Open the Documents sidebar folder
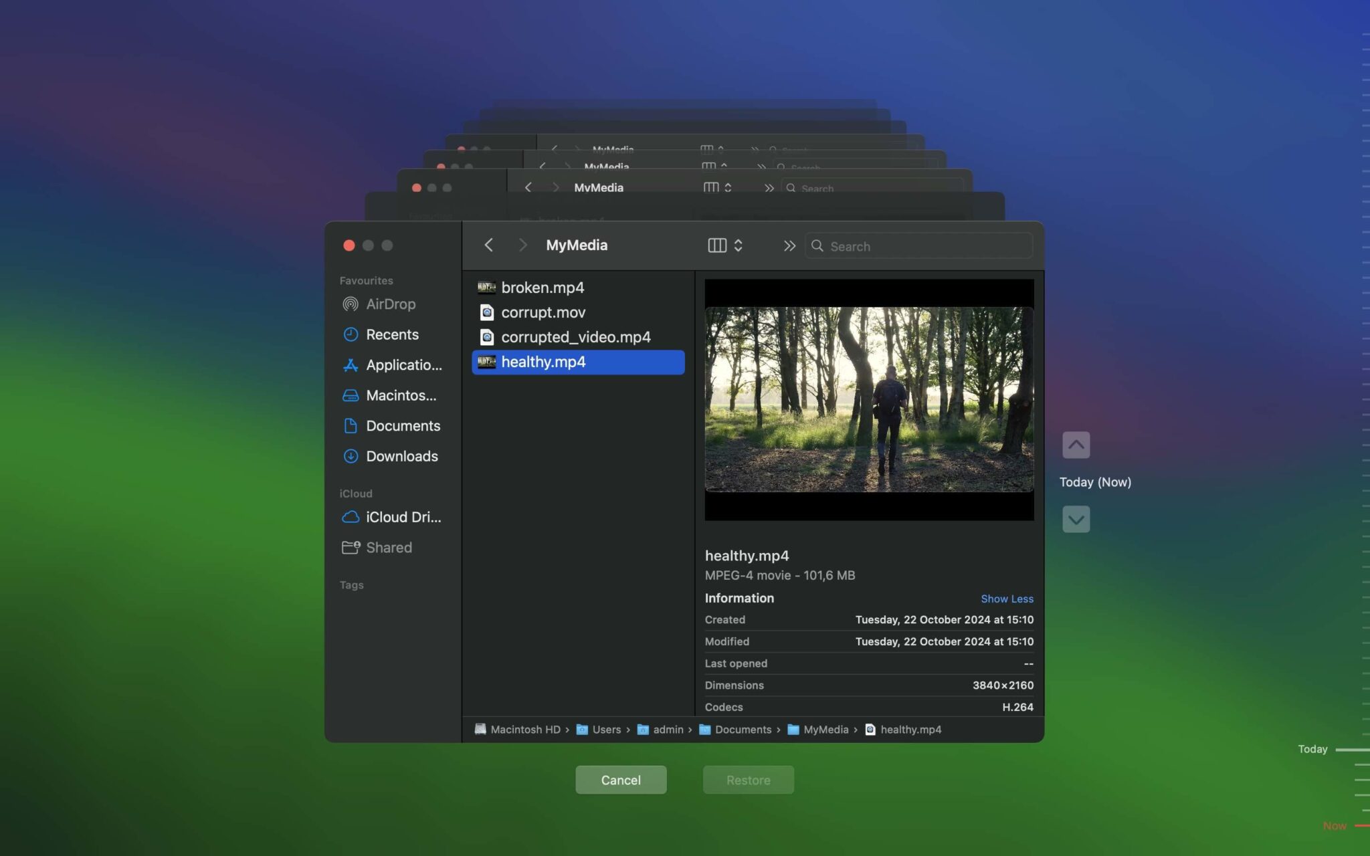The image size is (1370, 856). point(403,426)
